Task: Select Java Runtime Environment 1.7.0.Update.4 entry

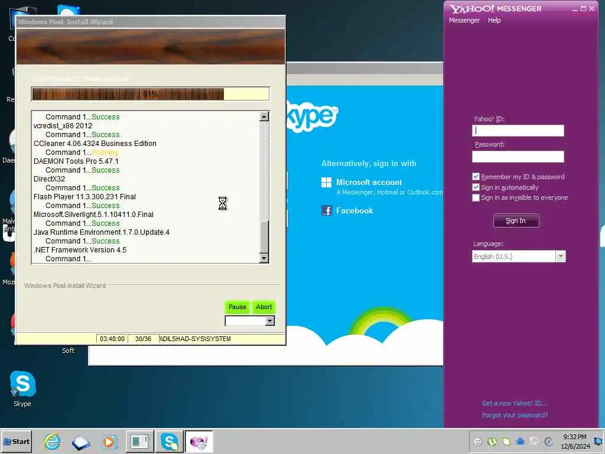Action: 102,232
